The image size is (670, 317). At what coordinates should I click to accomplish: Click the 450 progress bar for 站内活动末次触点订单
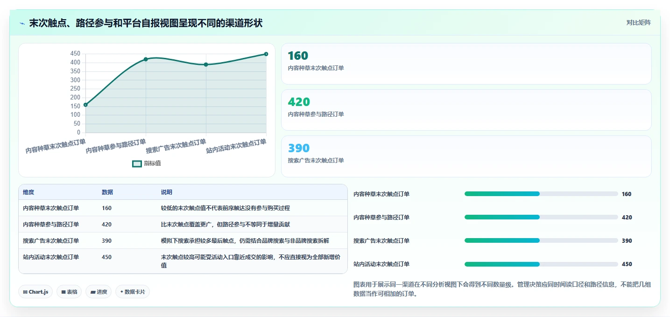point(541,264)
